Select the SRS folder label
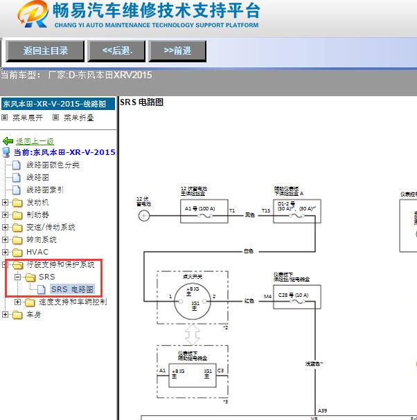Viewport: 417px width, 420px height. pos(47,277)
